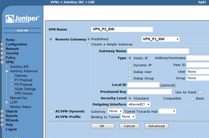This screenshot has height=138, width=209.
Task: Open the Group None dropdown
Action: pyautogui.click(x=198, y=78)
